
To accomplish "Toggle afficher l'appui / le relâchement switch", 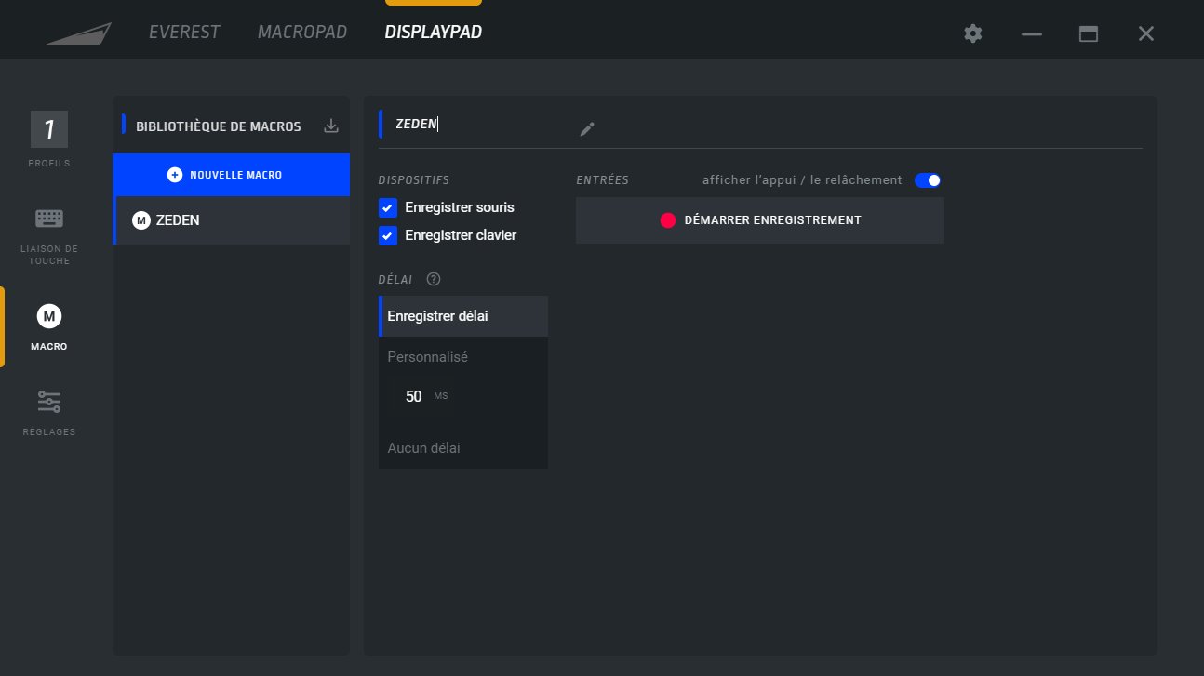I will (x=928, y=180).
